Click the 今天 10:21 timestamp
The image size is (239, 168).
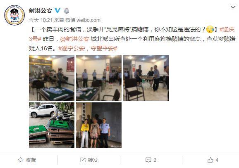41,20
